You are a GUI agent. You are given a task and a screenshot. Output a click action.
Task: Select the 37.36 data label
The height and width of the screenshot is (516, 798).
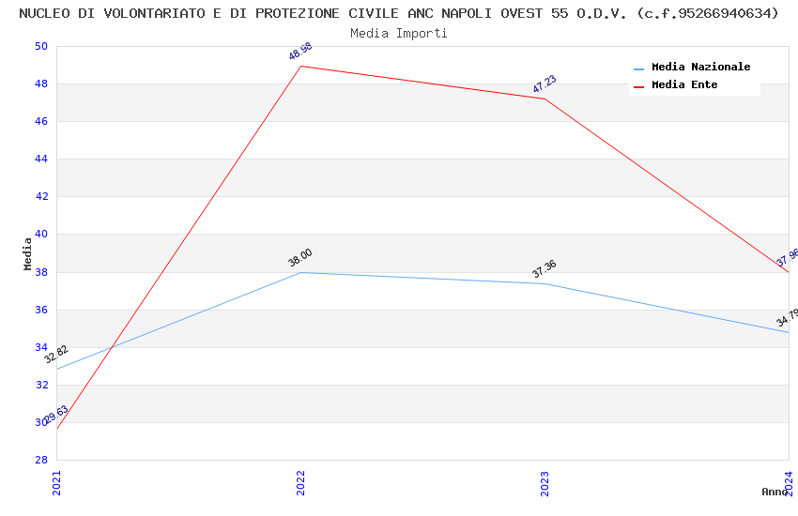coord(545,269)
